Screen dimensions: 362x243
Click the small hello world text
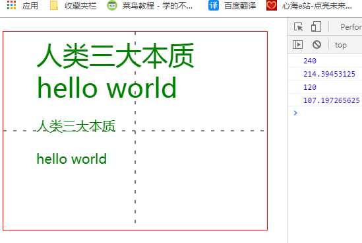point(72,158)
